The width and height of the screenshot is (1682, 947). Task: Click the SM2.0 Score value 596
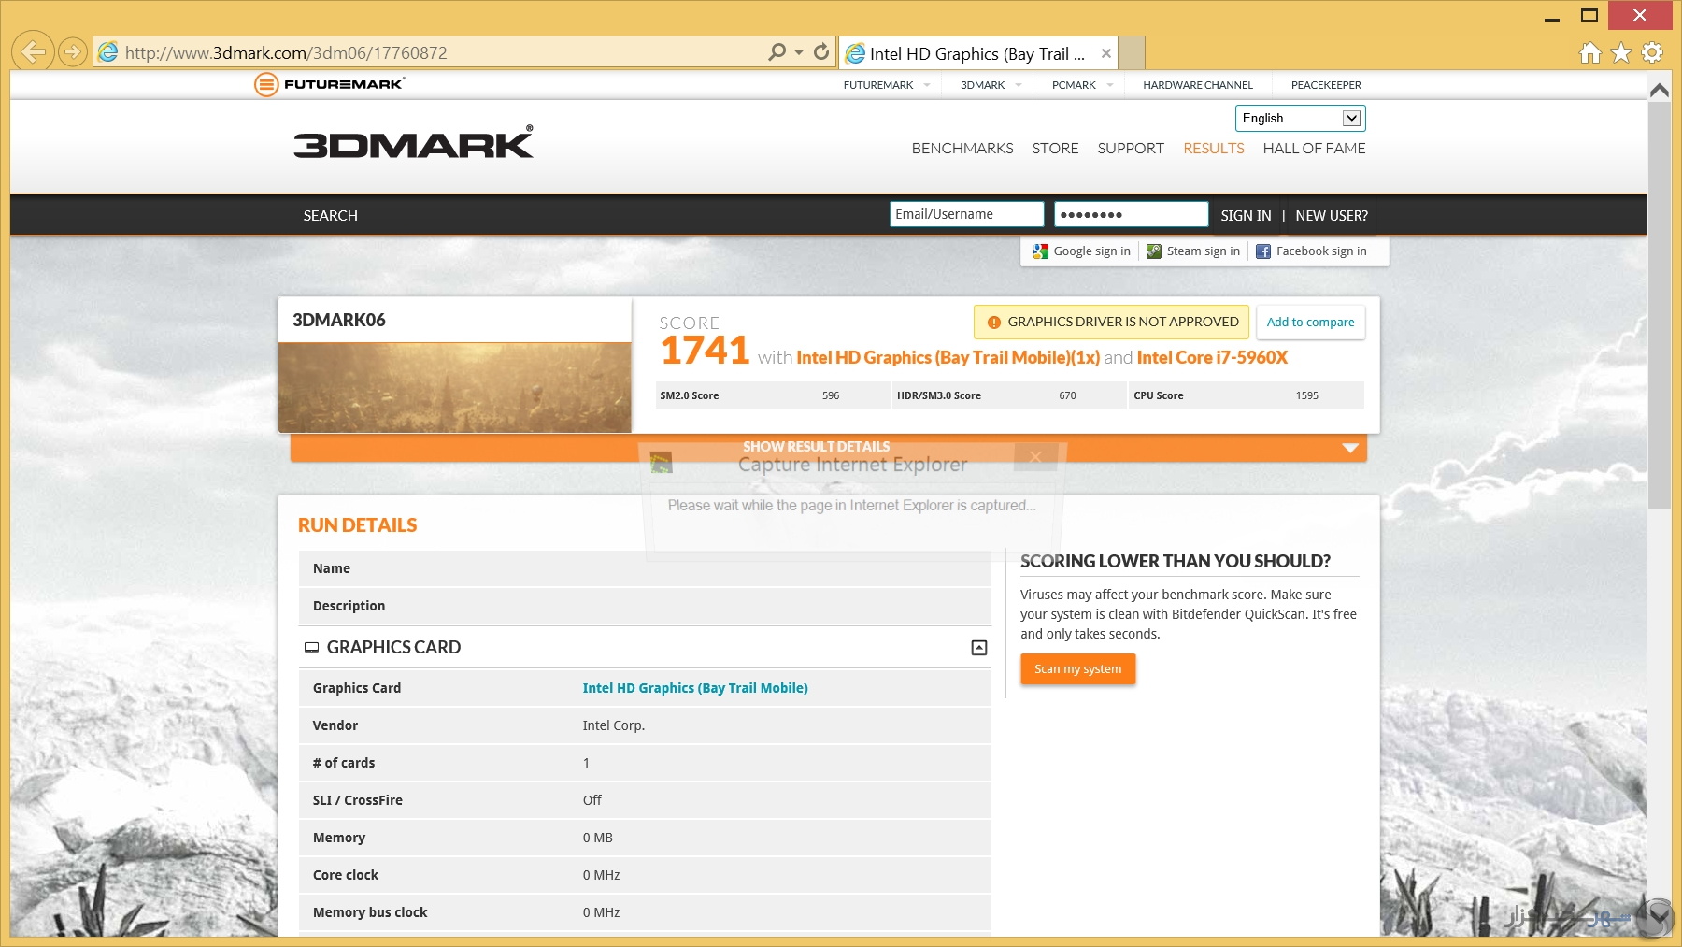coord(831,396)
